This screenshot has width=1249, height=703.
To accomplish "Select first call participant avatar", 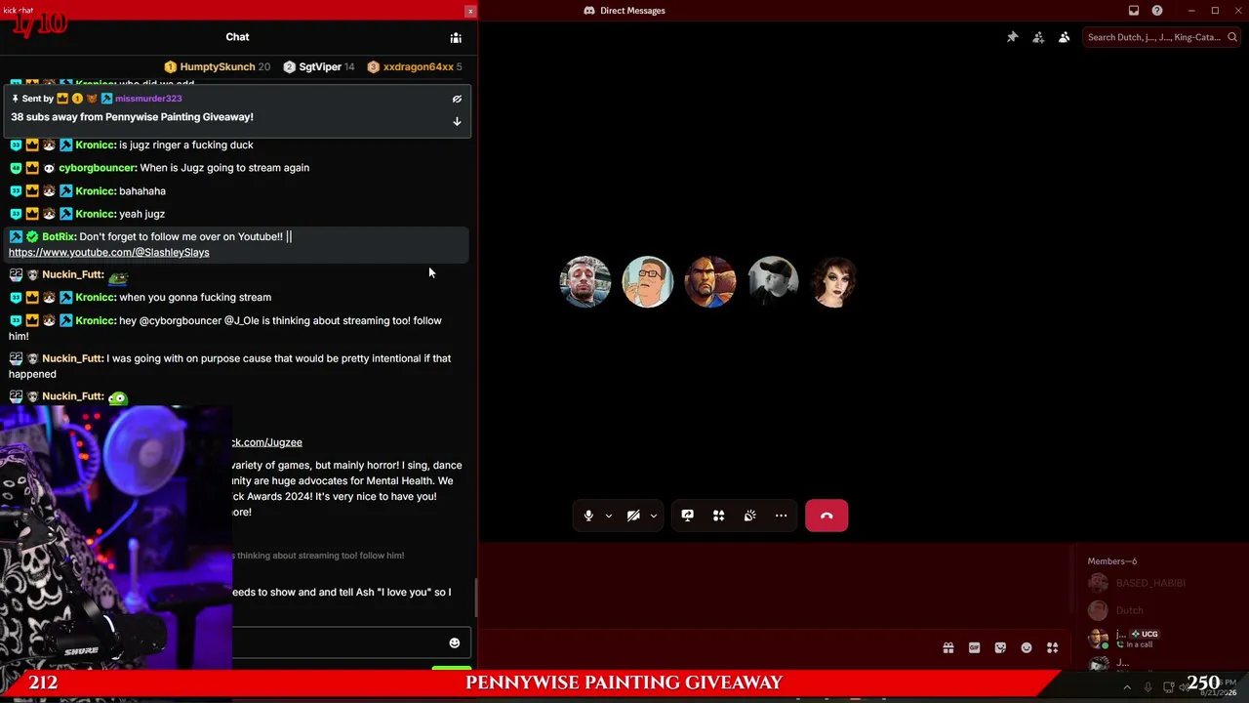I will tap(585, 281).
